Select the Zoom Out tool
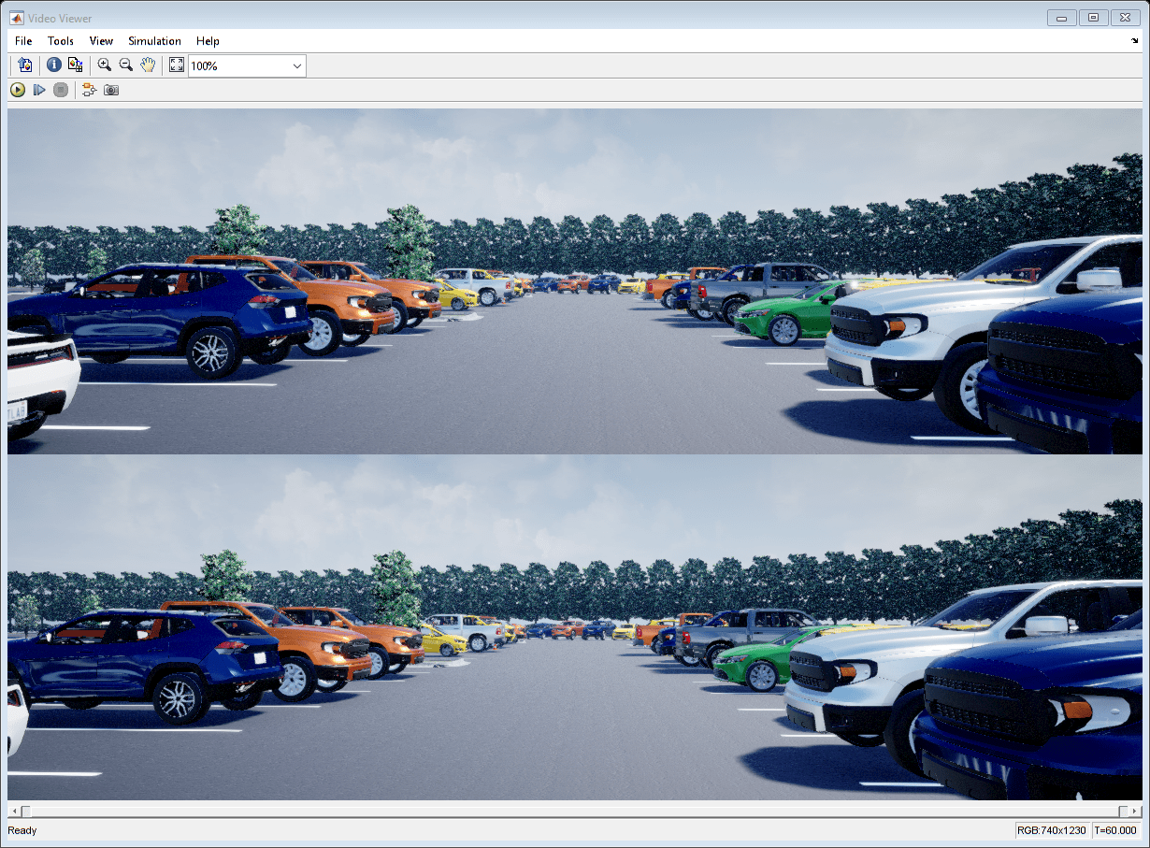The height and width of the screenshot is (848, 1150). pyautogui.click(x=126, y=65)
